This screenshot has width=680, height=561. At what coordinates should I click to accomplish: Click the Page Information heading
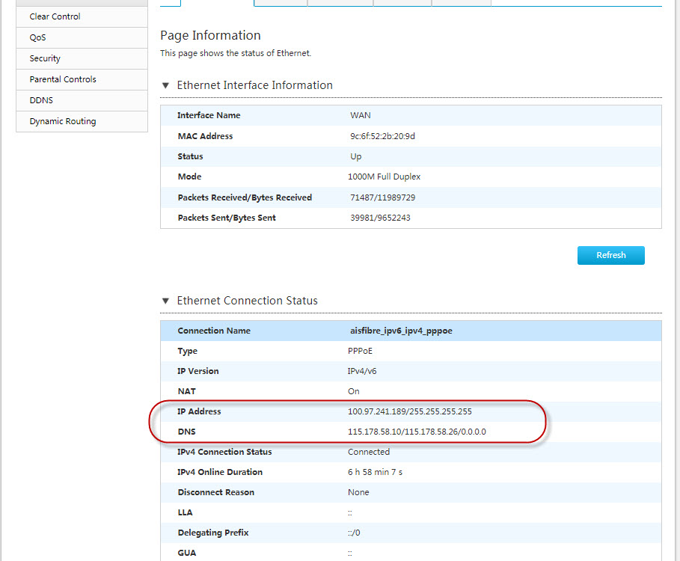click(210, 35)
